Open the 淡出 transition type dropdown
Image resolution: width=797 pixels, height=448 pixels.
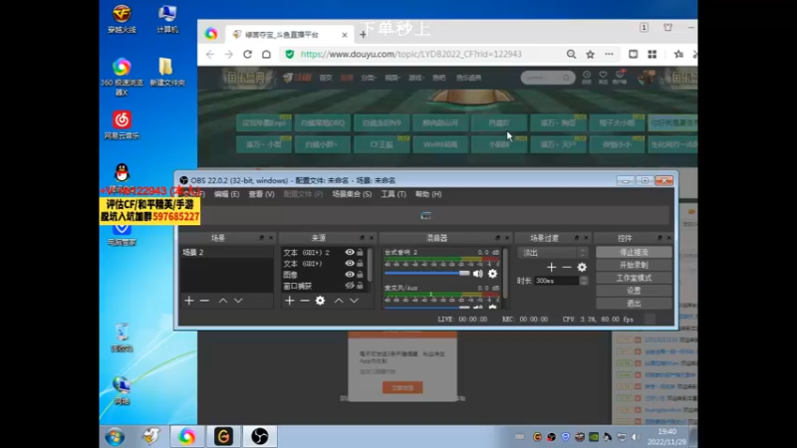click(x=553, y=253)
